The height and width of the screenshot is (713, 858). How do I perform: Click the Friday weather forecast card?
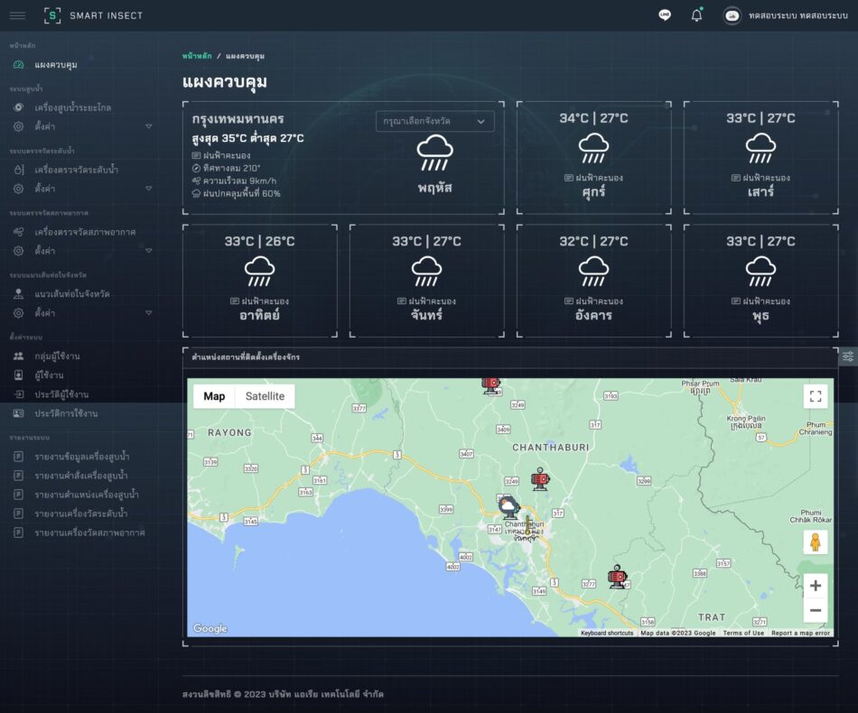click(593, 158)
